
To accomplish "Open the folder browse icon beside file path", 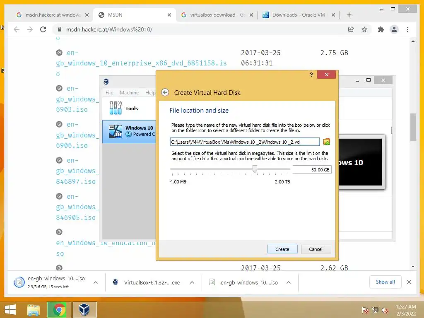I will 327,142.
